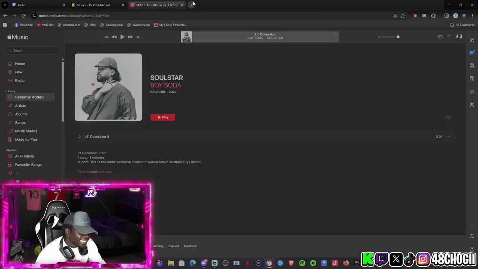
Task: Open the YouTube bookmark
Action: click(45, 25)
